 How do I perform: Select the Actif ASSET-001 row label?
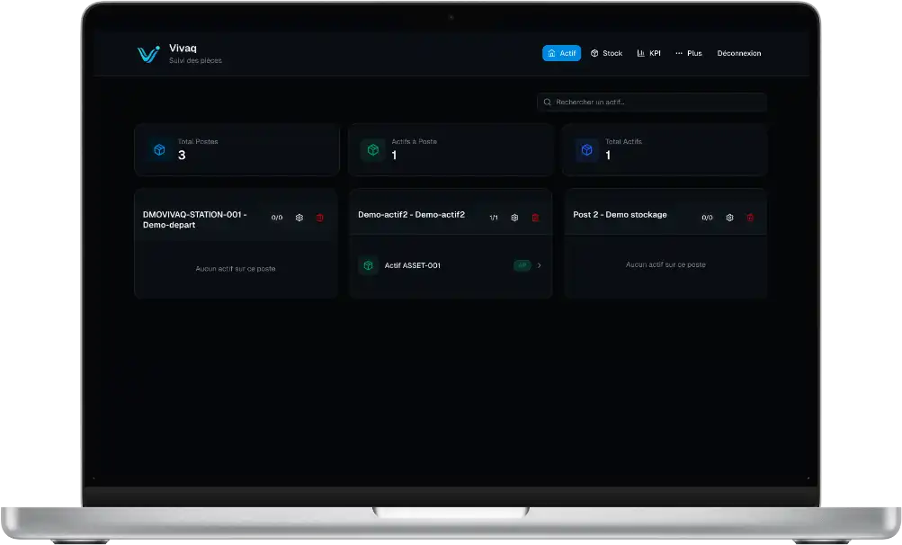pos(412,265)
